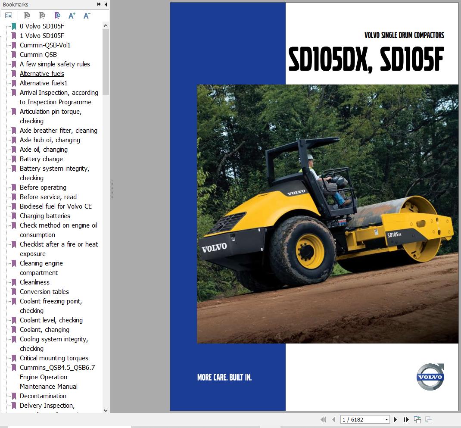Screen dimensions: 461x428
Task: Click the bookmark flag icon beside 'Decontamination'
Action: (x=13, y=396)
